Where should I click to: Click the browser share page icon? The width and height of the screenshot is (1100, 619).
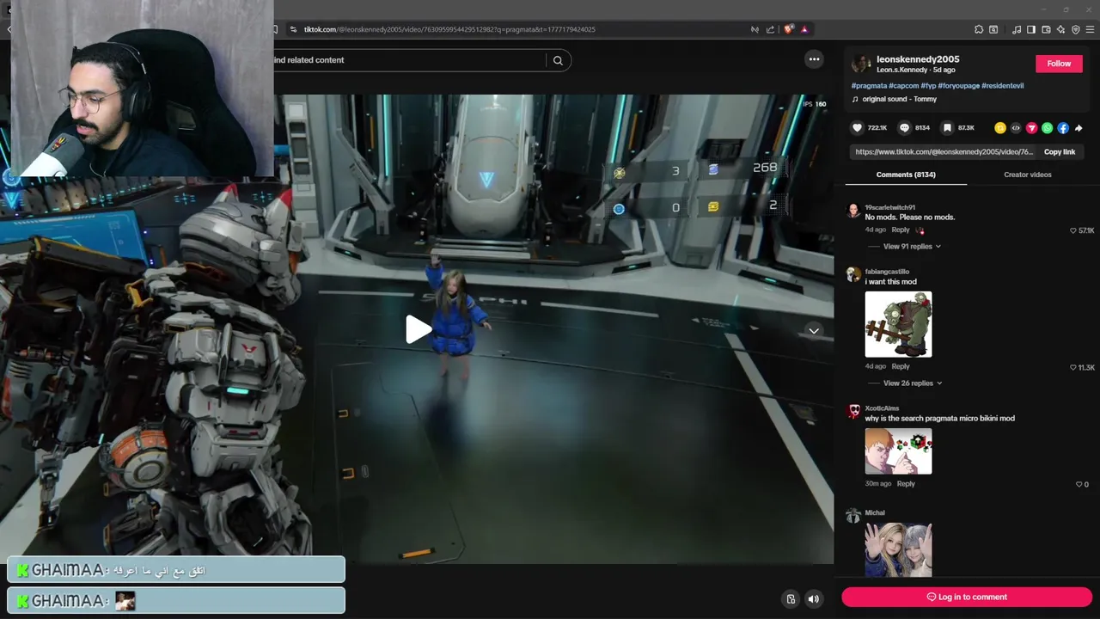pos(770,29)
